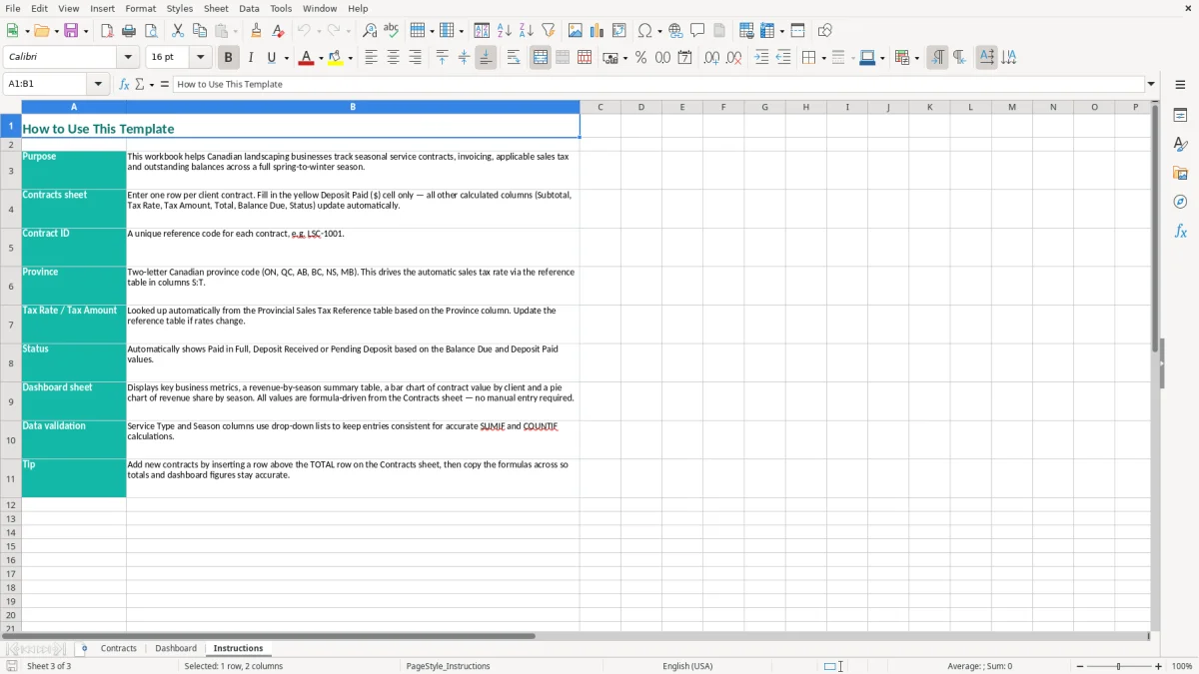1199x674 pixels.
Task: Apply the yellow highlighting color
Action: click(x=336, y=58)
